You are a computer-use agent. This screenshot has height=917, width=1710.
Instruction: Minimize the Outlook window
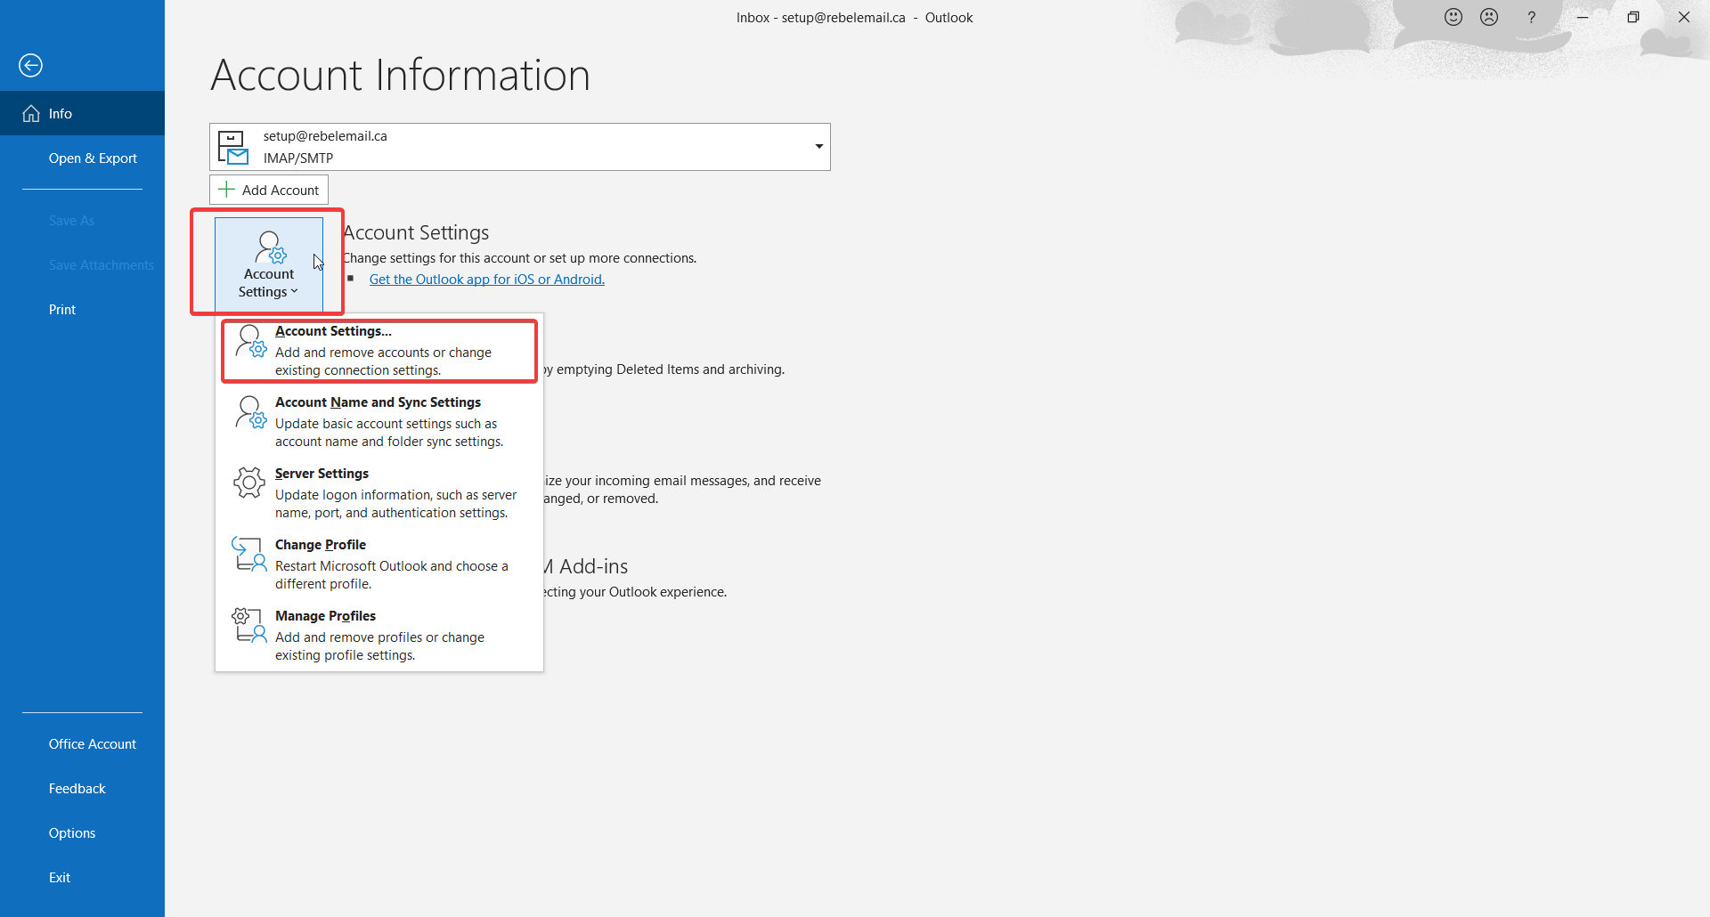[x=1583, y=17]
